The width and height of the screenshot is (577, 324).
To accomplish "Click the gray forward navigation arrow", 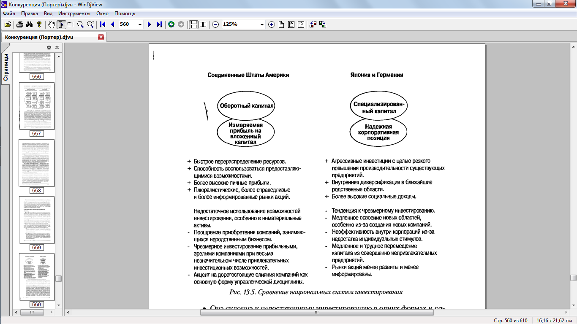I will click(x=181, y=24).
